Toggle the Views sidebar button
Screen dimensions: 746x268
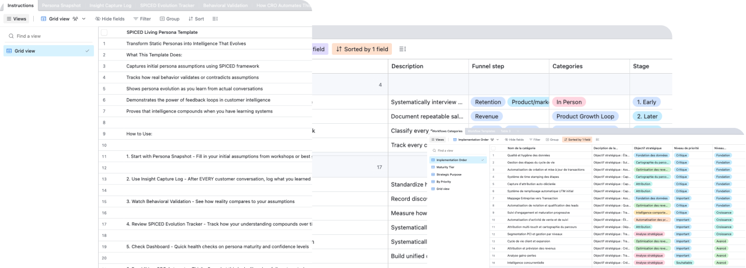(x=16, y=19)
